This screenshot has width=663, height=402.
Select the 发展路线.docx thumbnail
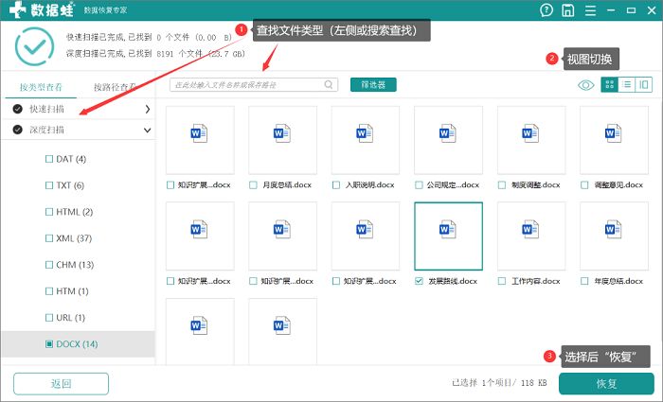(448, 236)
